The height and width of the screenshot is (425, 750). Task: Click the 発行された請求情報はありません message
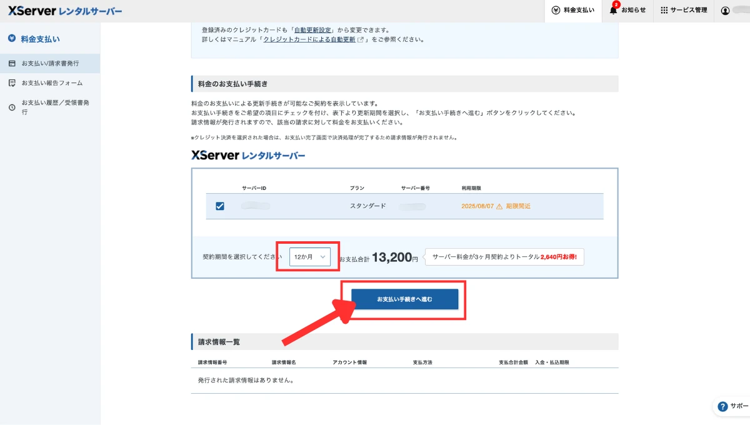tap(246, 380)
